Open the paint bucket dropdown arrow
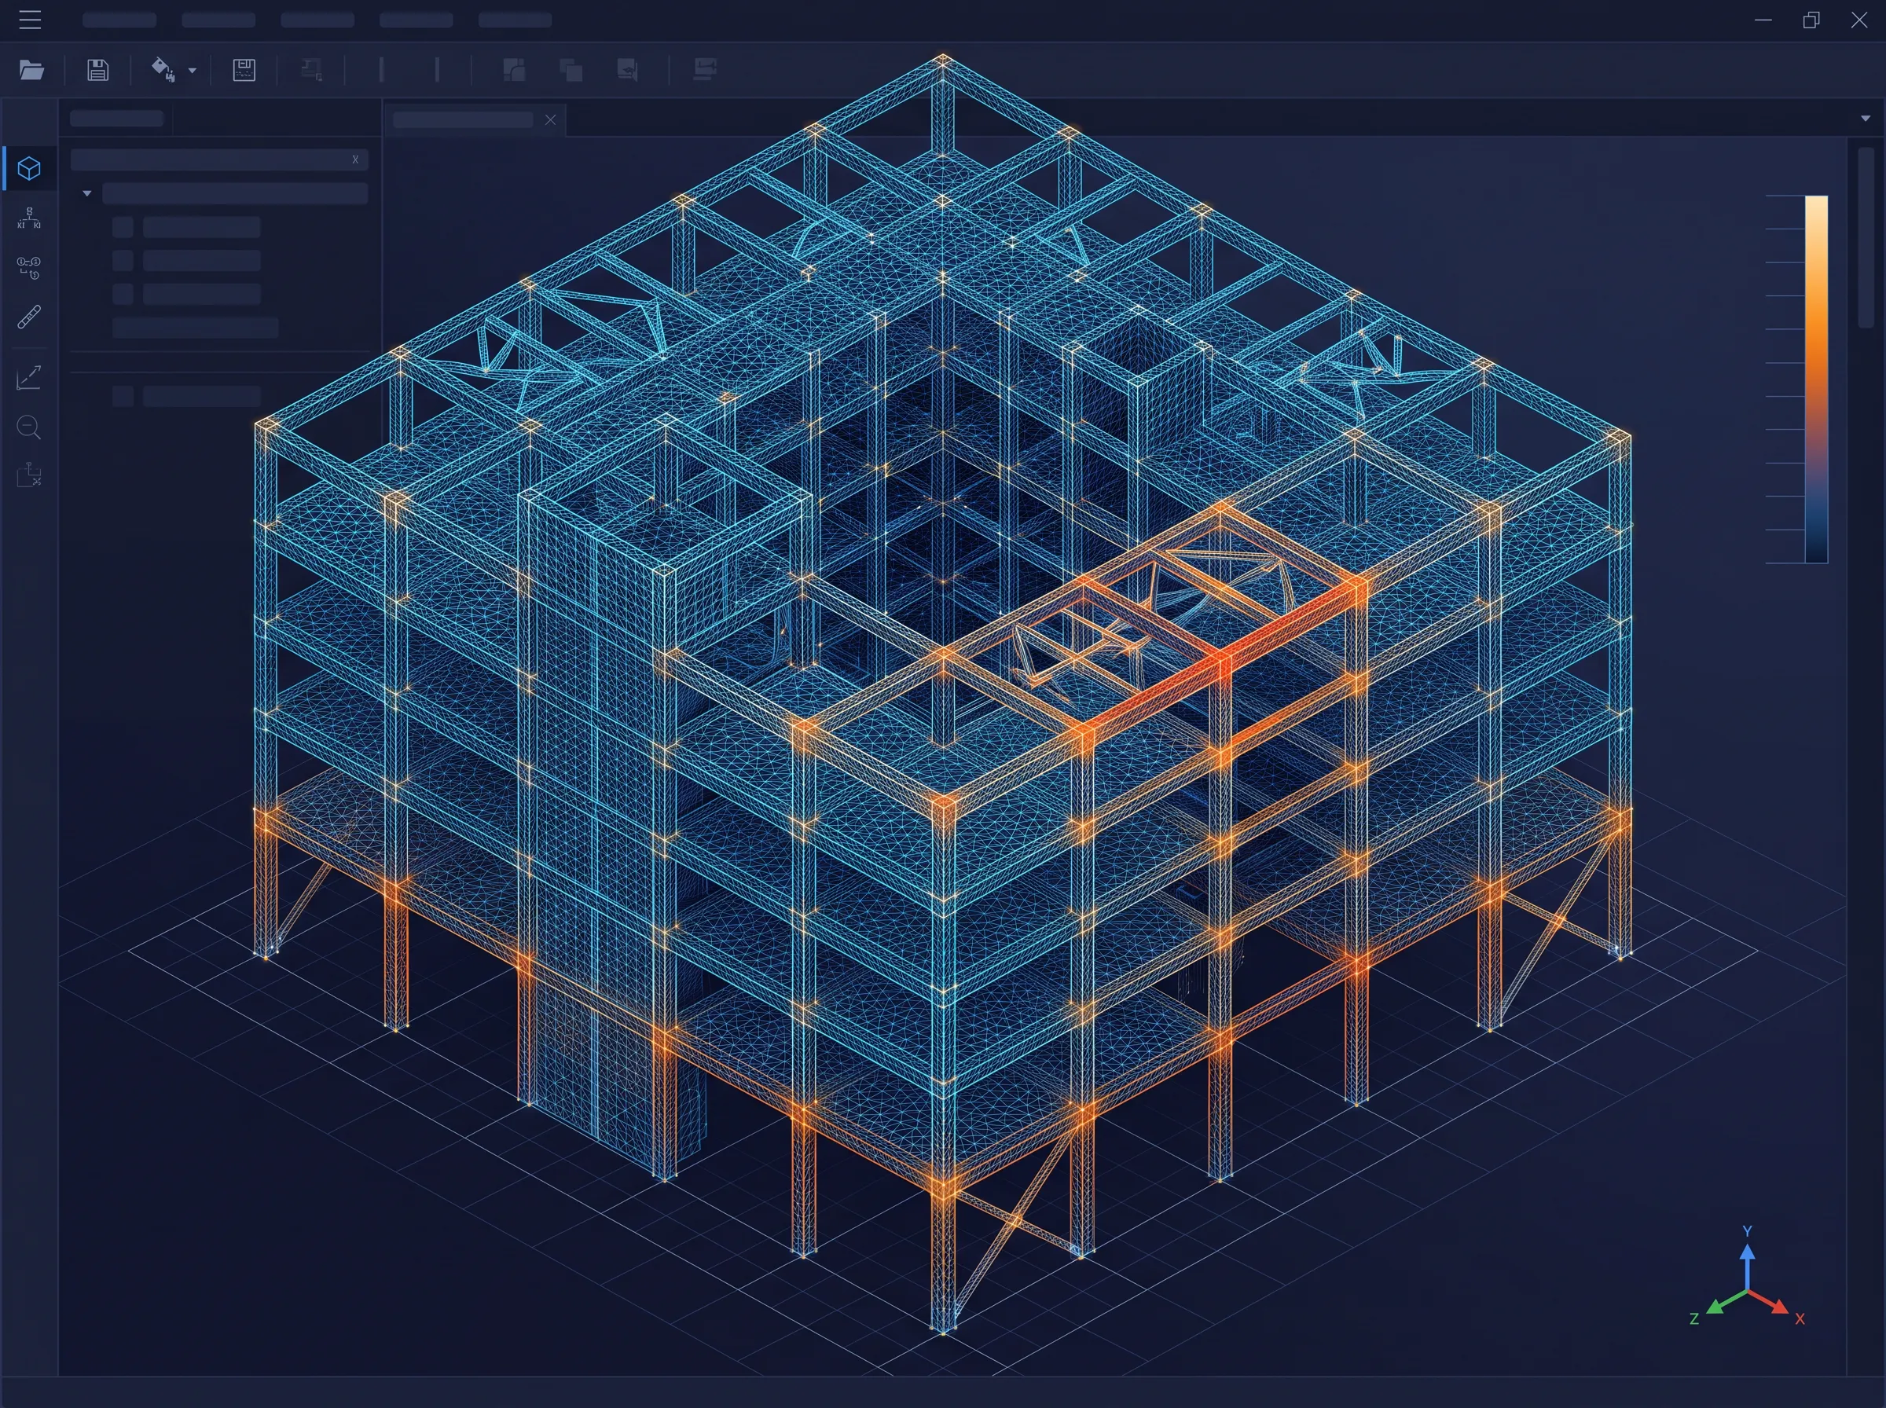The height and width of the screenshot is (1408, 1886). [193, 71]
